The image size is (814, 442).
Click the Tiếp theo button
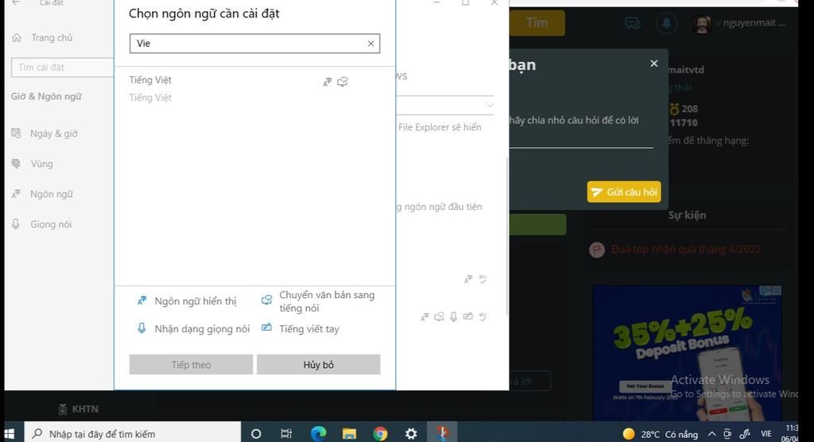[191, 365]
